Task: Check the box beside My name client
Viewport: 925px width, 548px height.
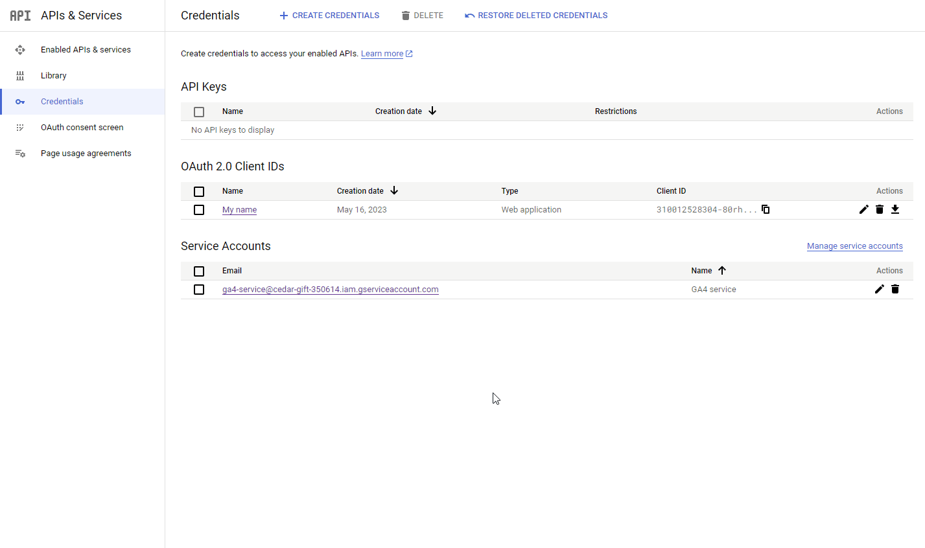Action: [199, 209]
